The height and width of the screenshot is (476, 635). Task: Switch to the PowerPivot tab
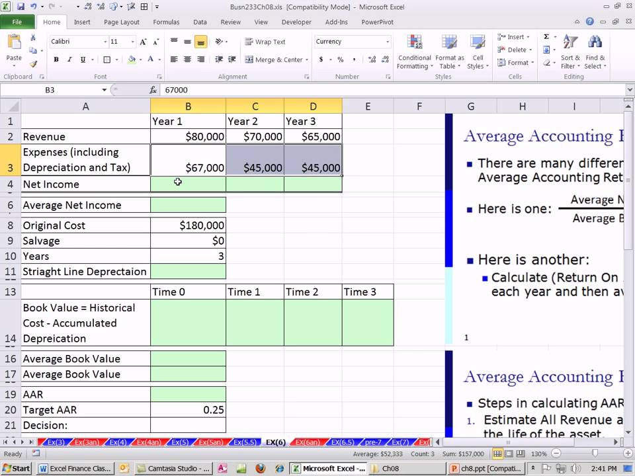pos(378,22)
